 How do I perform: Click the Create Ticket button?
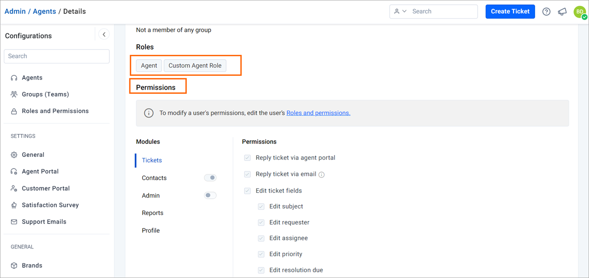click(510, 11)
